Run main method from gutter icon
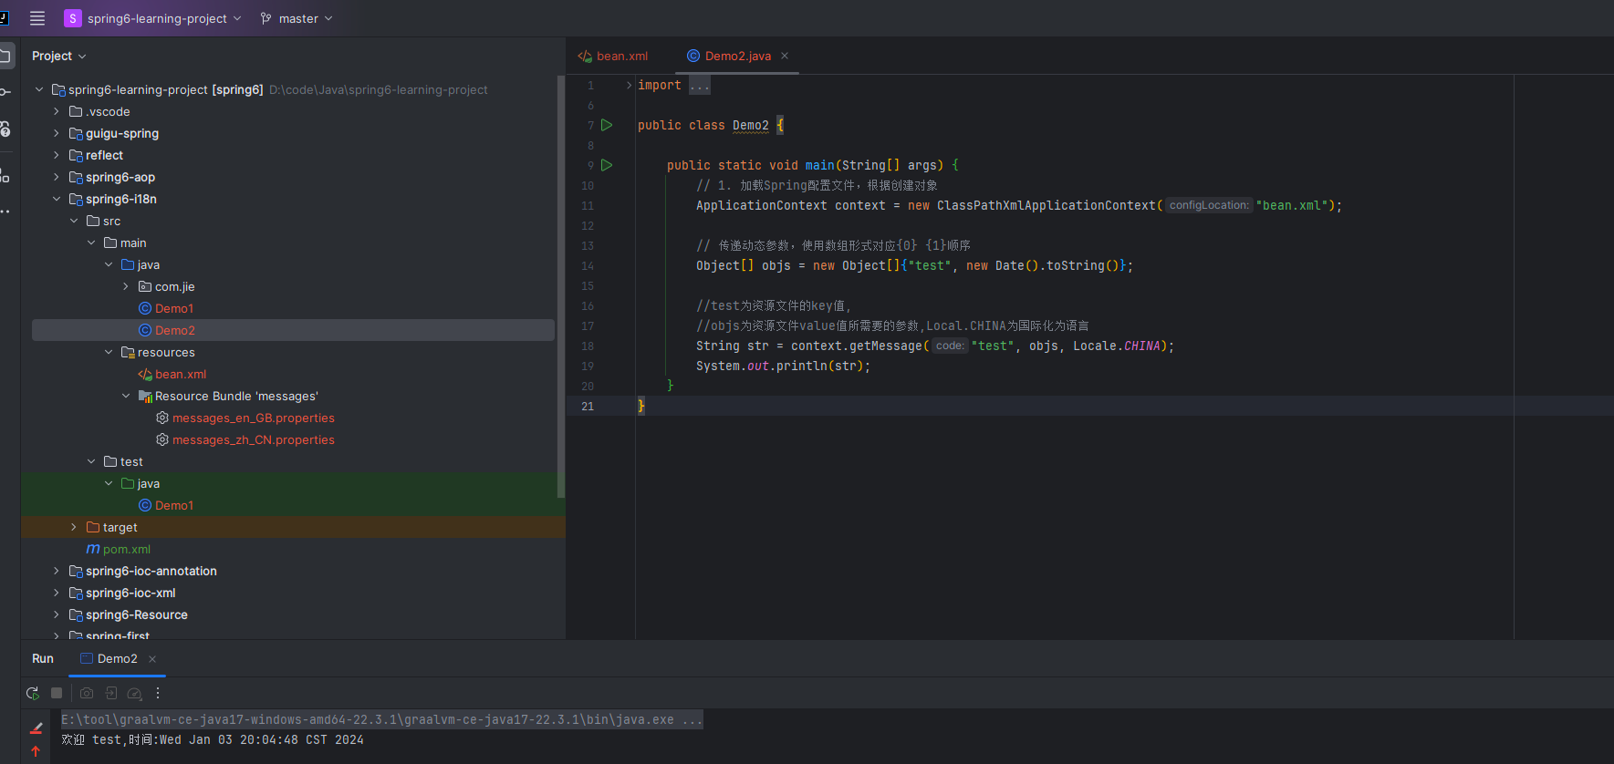This screenshot has width=1614, height=764. (607, 165)
